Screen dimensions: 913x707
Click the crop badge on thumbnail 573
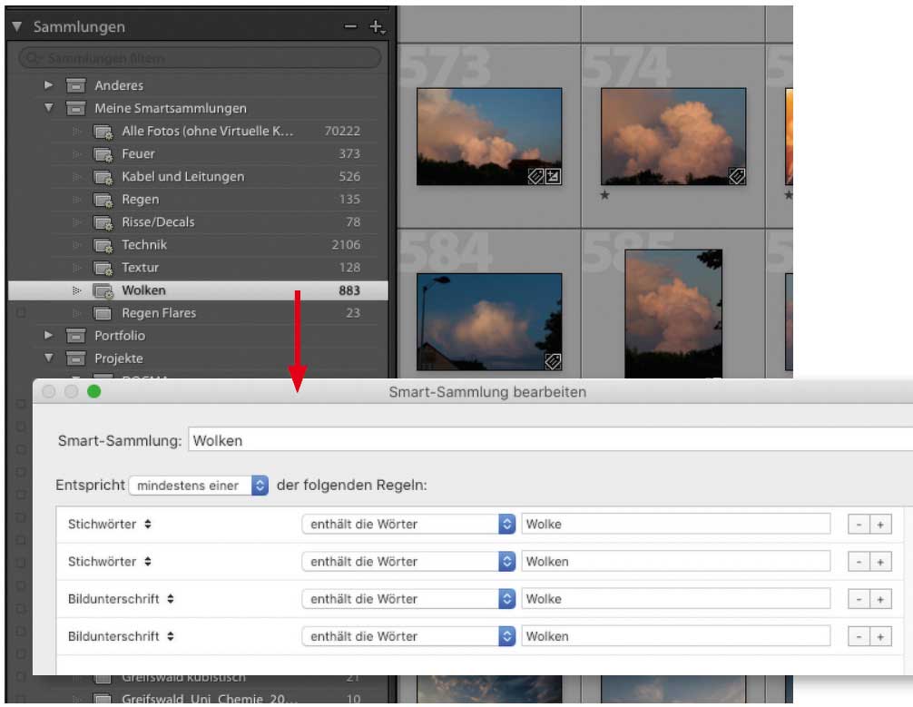[x=553, y=177]
